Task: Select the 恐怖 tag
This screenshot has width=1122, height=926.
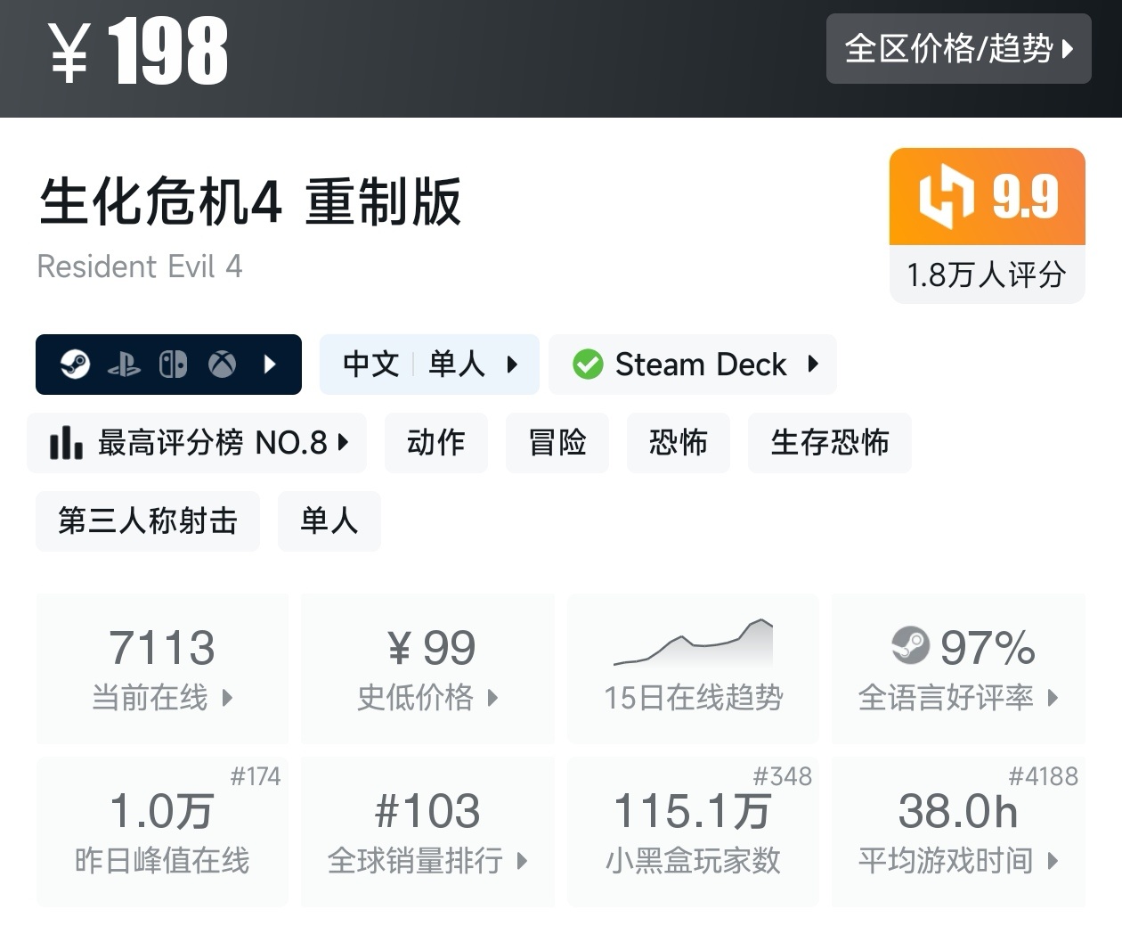Action: (679, 443)
